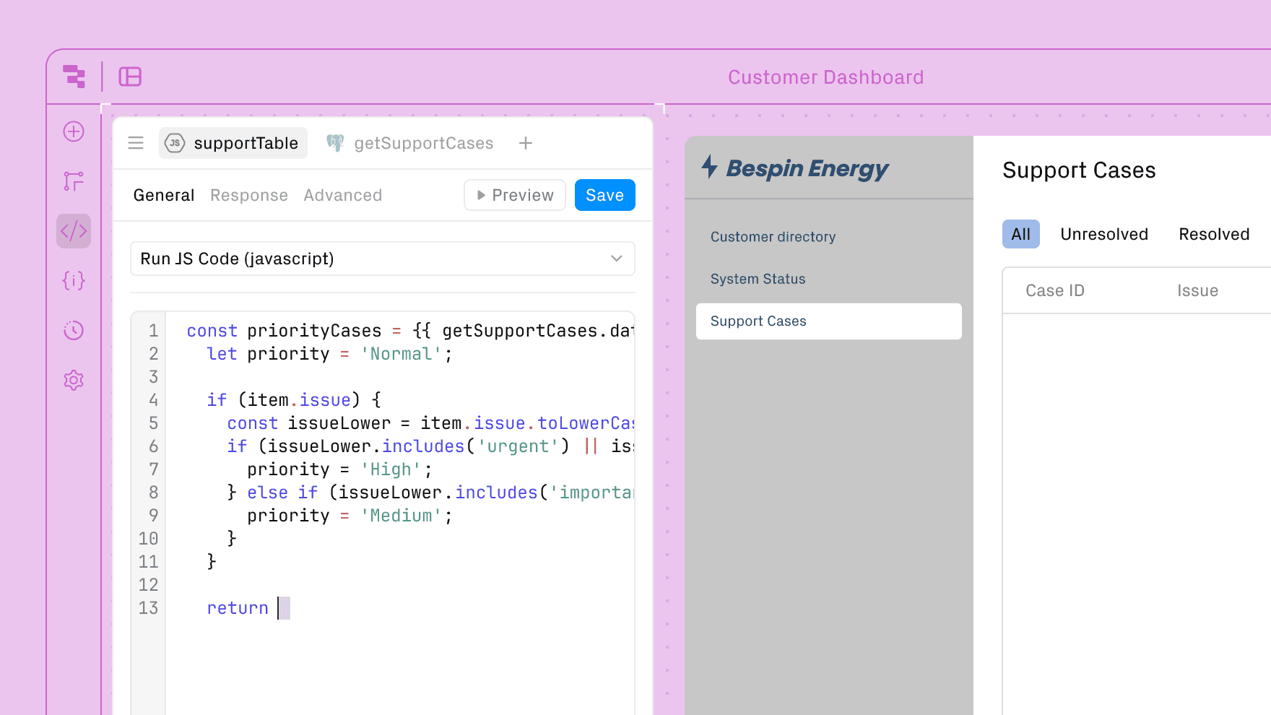Switch to the Unresolved filter
Viewport: 1271px width, 715px height.
[1104, 234]
